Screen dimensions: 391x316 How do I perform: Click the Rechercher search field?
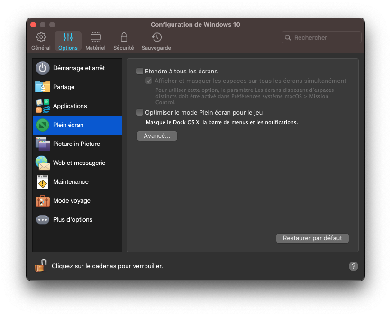pos(321,37)
